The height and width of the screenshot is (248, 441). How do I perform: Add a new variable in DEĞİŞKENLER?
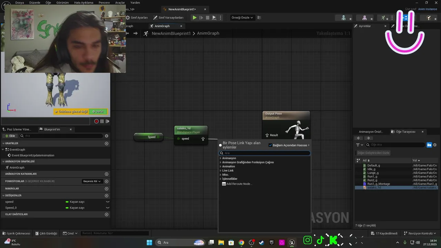[106, 196]
